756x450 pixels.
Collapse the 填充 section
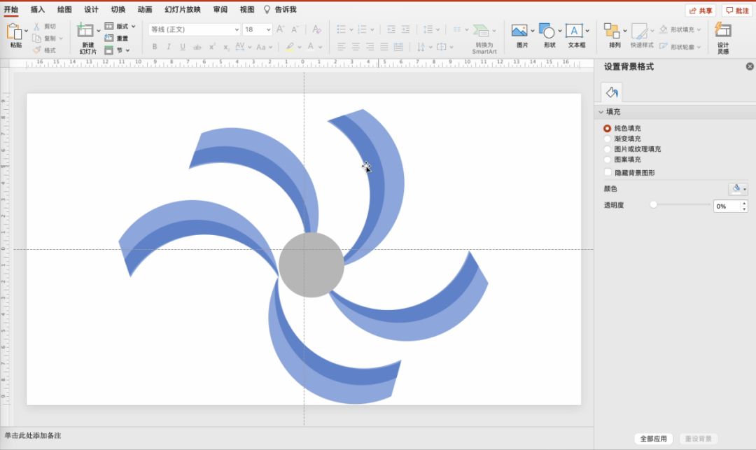(x=601, y=112)
